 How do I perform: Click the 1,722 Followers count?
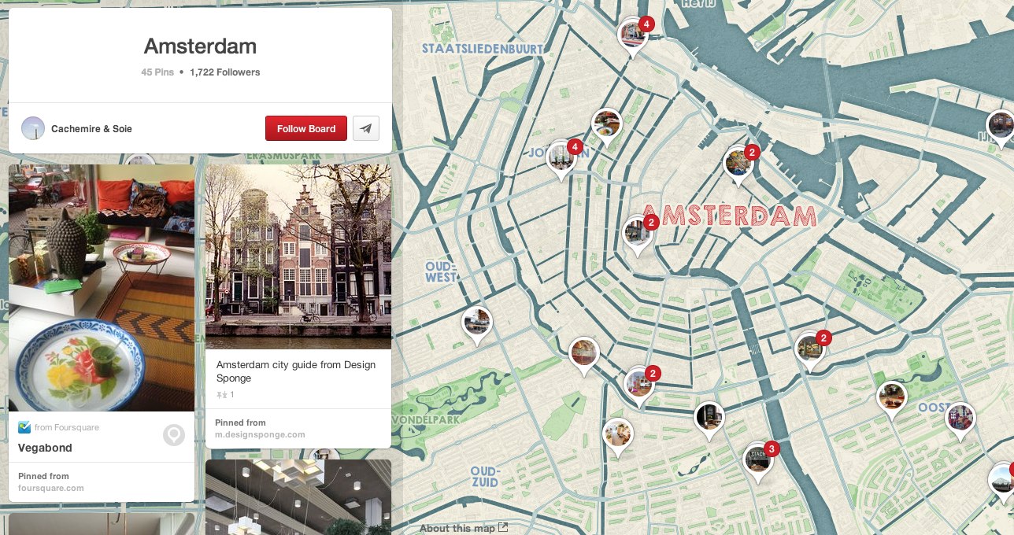pos(225,72)
